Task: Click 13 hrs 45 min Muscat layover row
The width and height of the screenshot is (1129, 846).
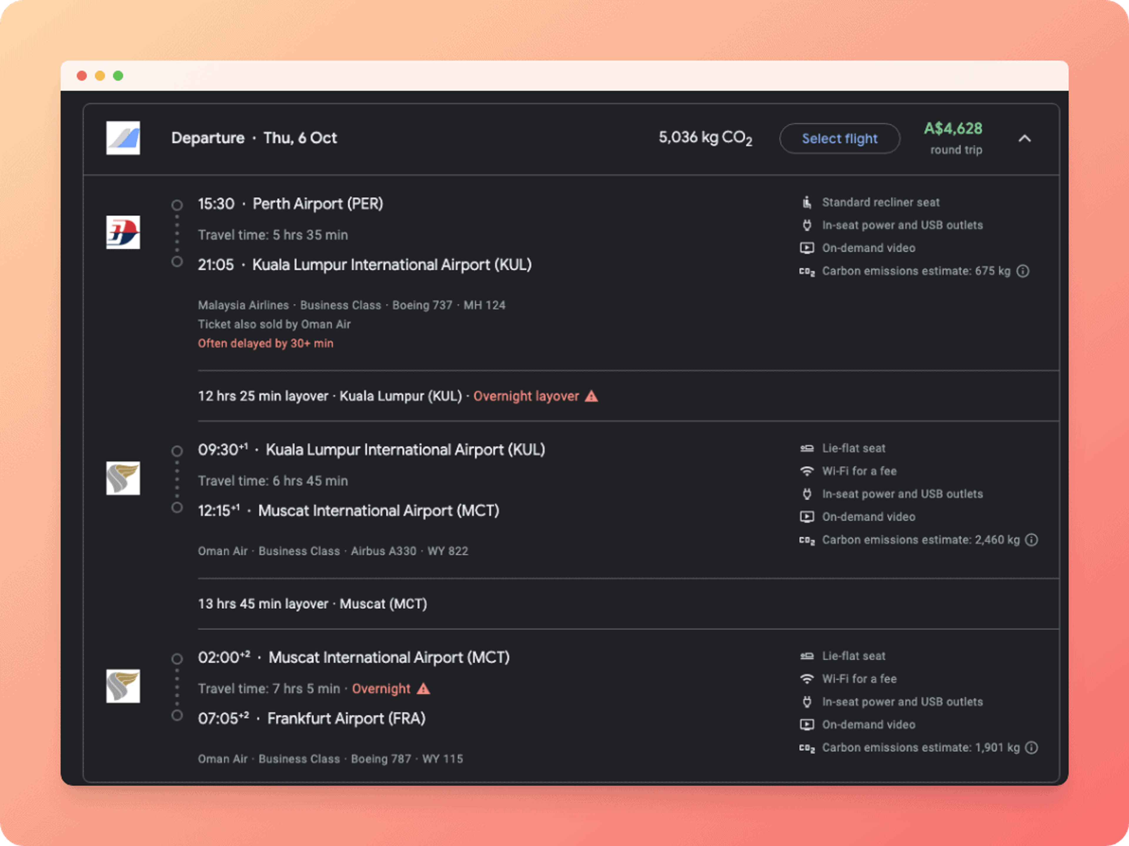Action: click(x=312, y=604)
